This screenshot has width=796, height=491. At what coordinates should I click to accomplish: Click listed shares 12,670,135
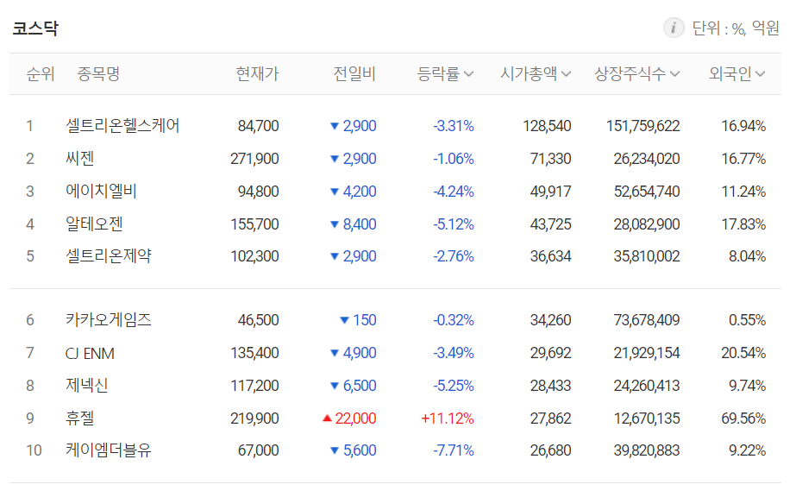coord(647,419)
